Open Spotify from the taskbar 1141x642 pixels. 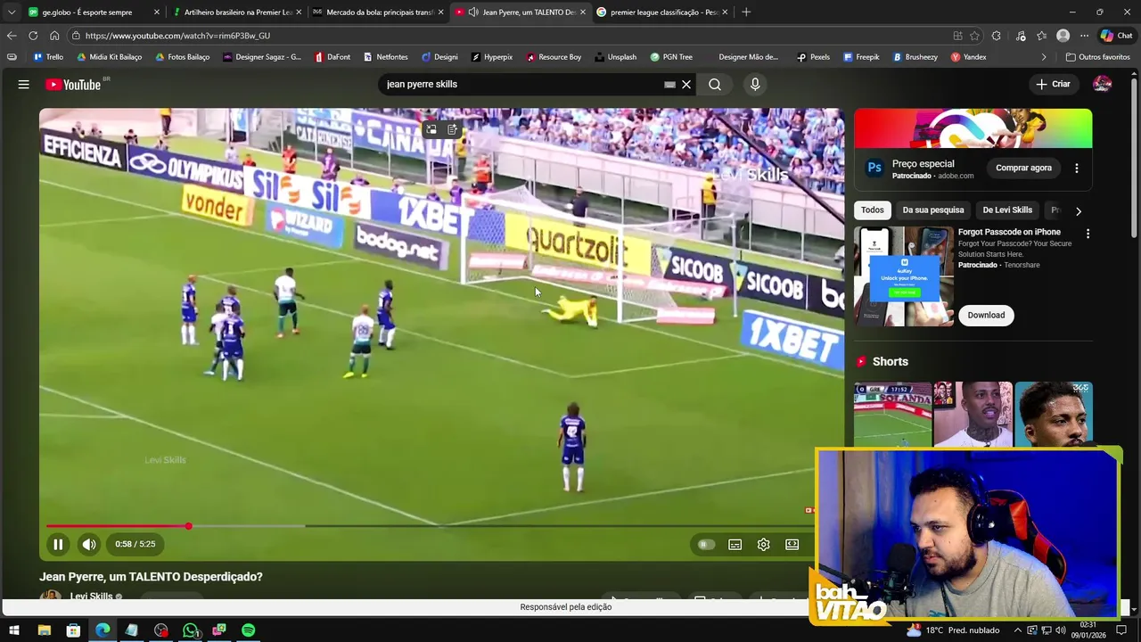coord(249,630)
